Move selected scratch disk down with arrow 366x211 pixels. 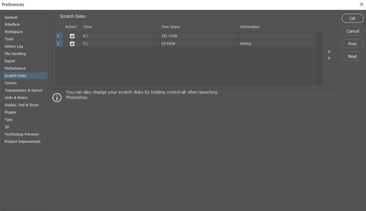point(329,58)
